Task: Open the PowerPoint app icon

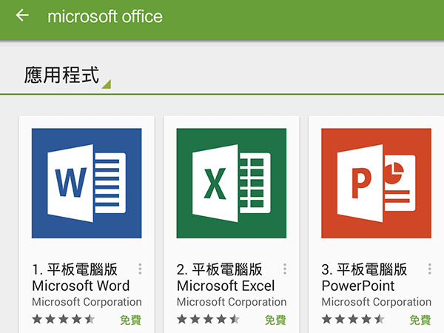Action: (x=377, y=184)
